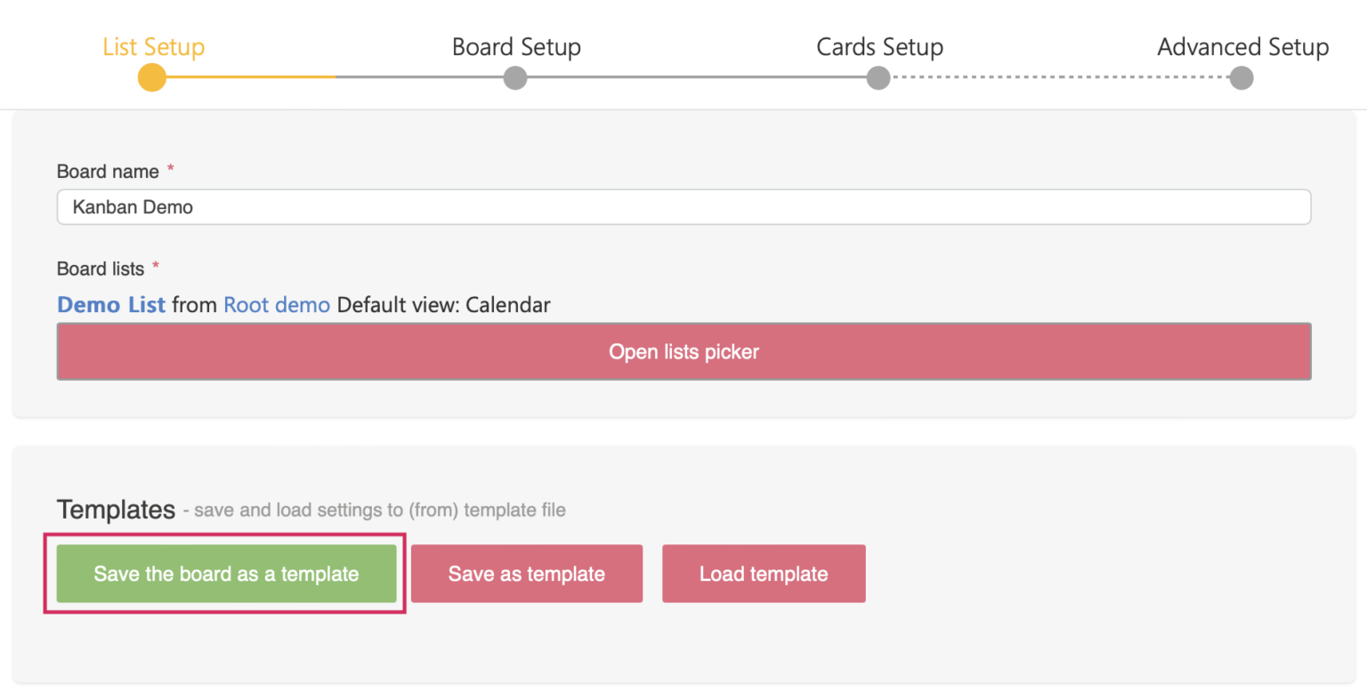The height and width of the screenshot is (700, 1367).
Task: Click the Board Setup step indicator dot
Action: [x=514, y=78]
